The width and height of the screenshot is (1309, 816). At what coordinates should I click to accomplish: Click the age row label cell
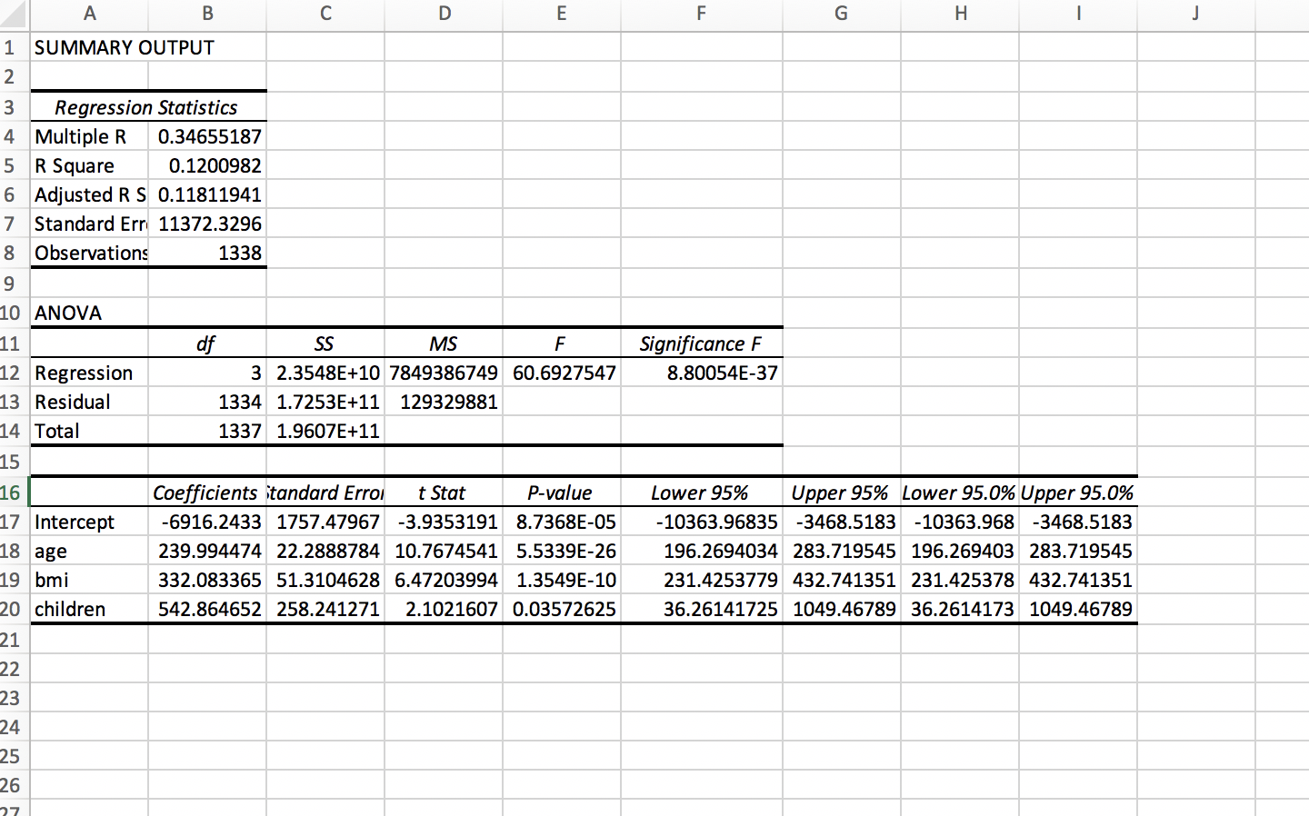click(x=48, y=551)
